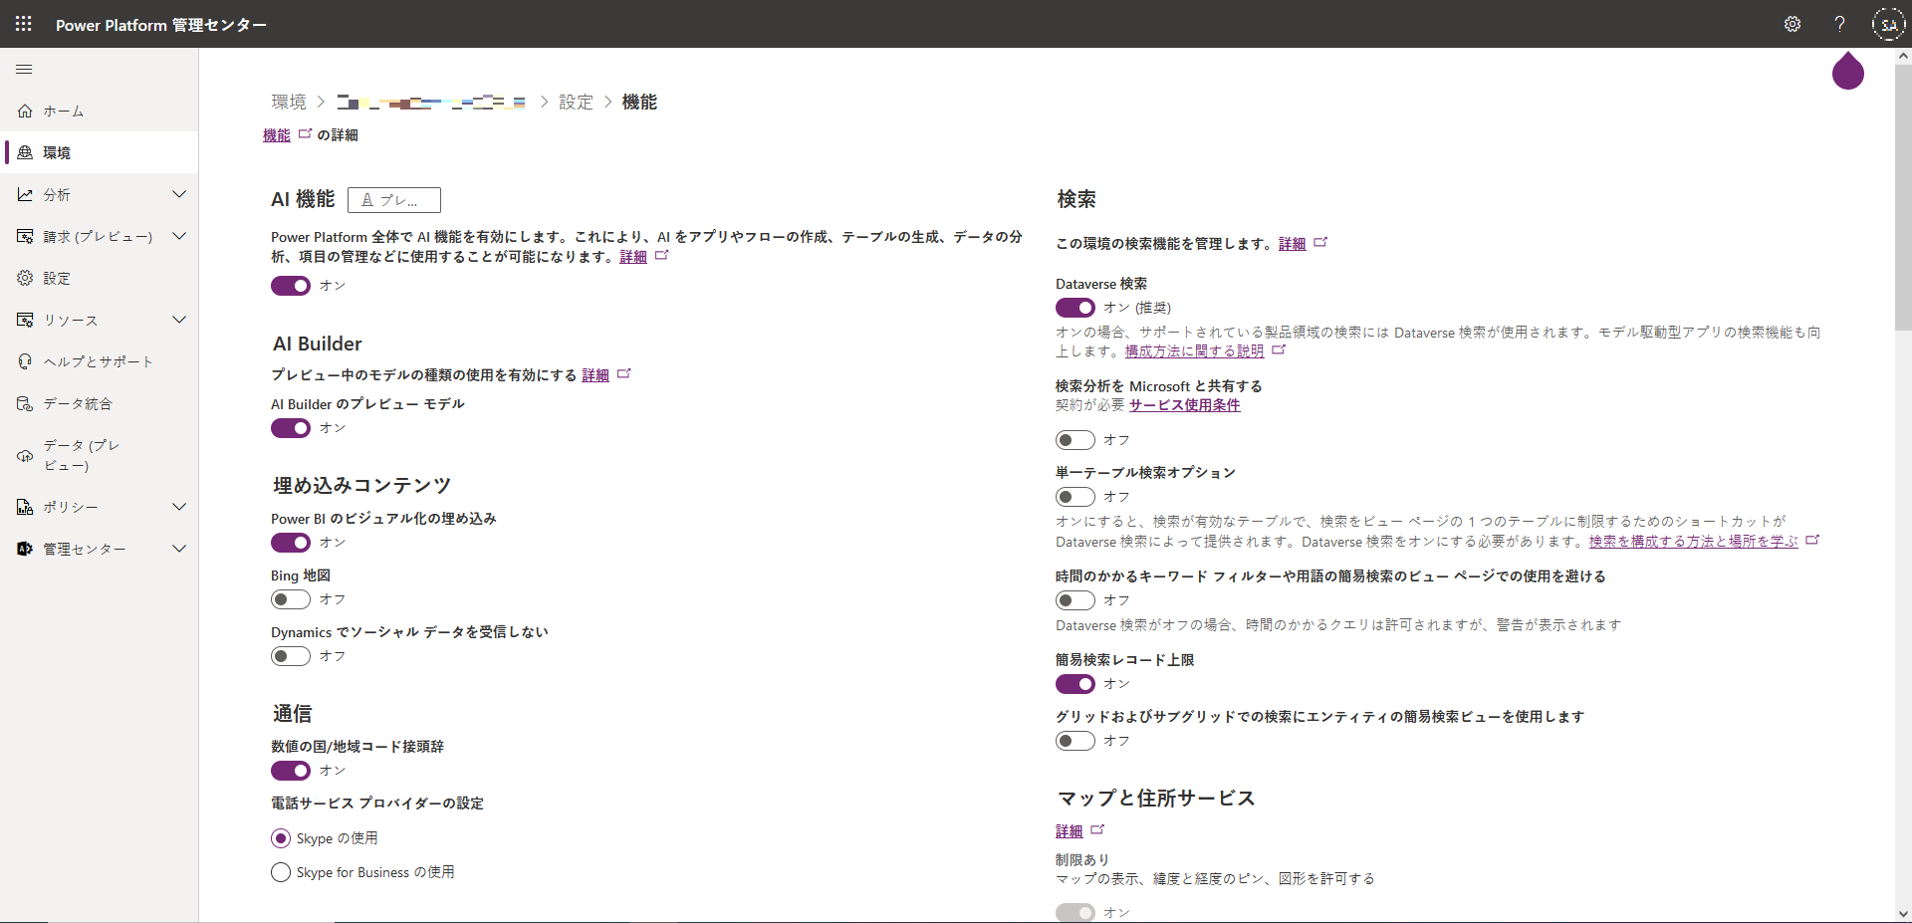The width and height of the screenshot is (1912, 923).
Task: Click external link icon under マップと住所サービス
Action: 1097,829
